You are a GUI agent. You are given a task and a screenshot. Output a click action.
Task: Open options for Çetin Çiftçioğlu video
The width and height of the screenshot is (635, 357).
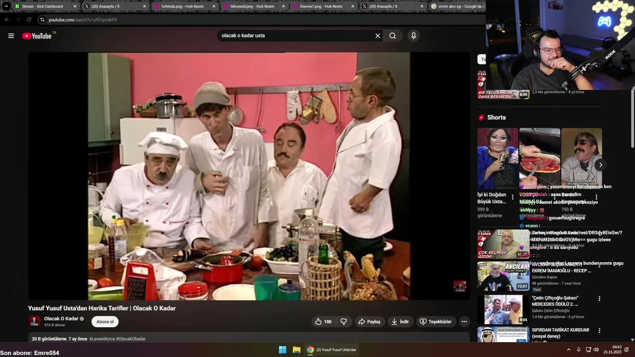(599, 299)
